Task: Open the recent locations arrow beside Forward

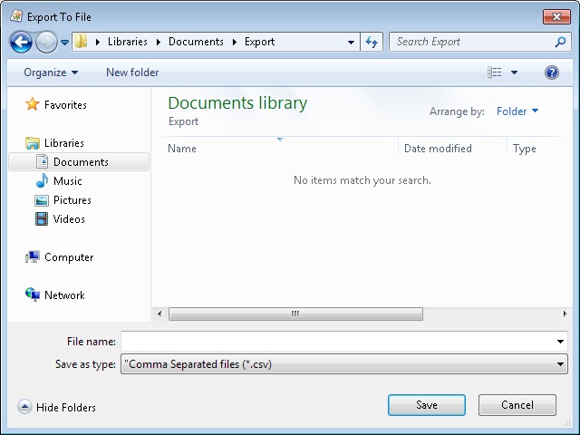Action: (64, 43)
